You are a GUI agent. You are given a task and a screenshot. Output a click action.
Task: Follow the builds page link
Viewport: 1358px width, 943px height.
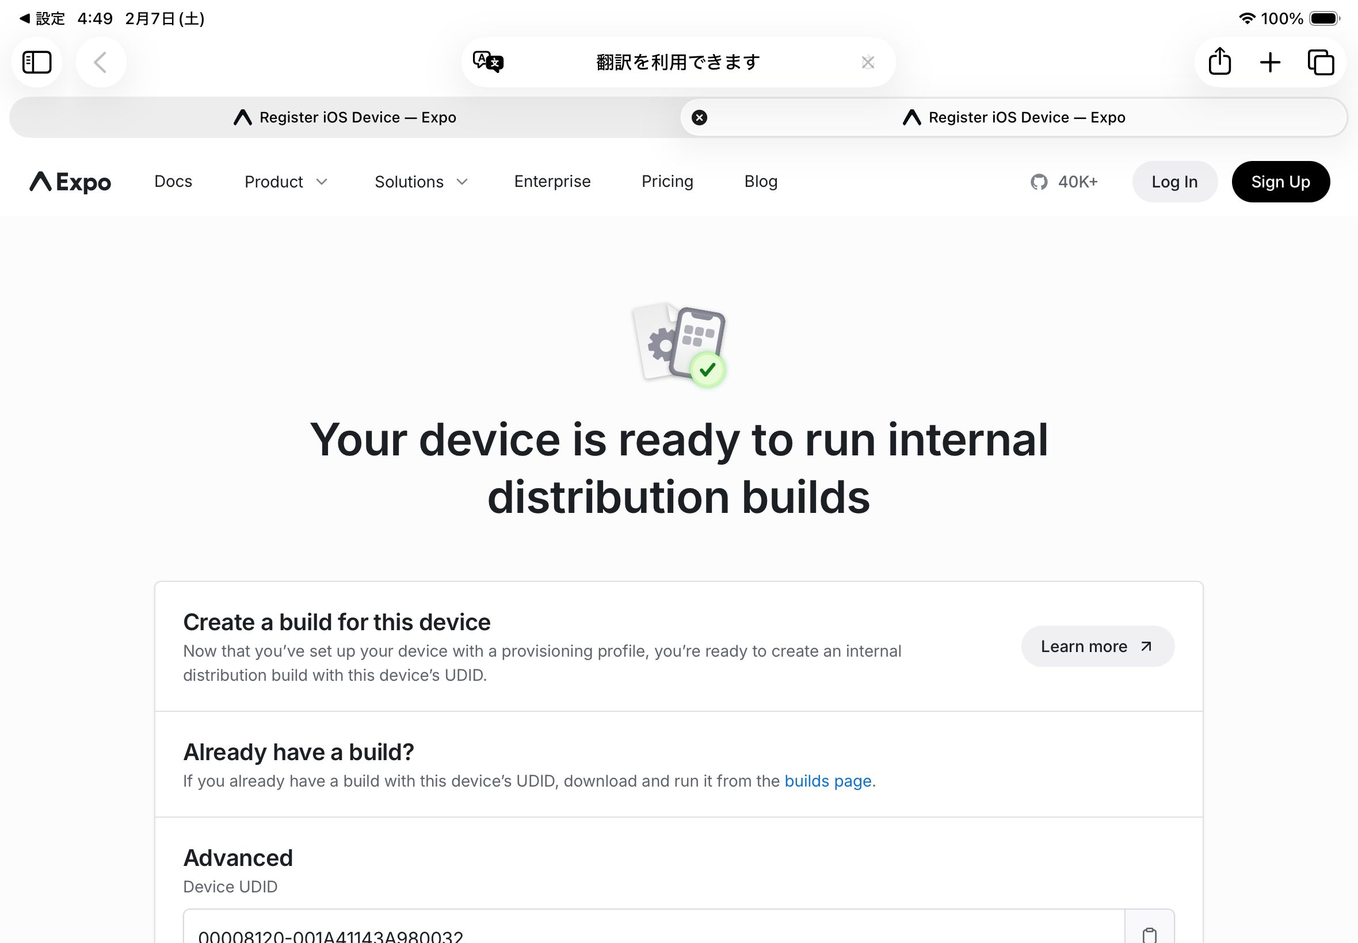tap(827, 781)
